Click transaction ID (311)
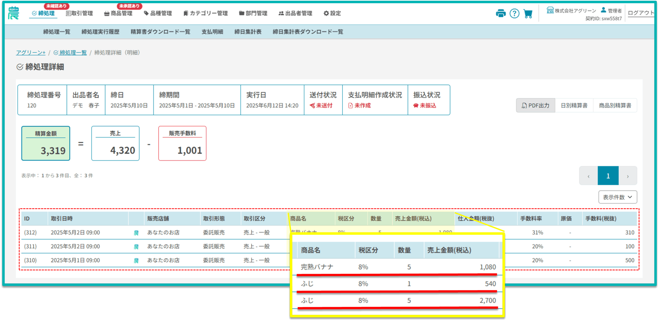 pos(30,247)
